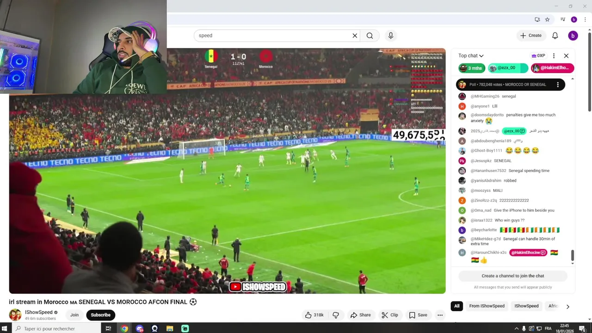Viewport: 592px width, 333px height.
Task: Select the All filter chip
Action: point(456,306)
